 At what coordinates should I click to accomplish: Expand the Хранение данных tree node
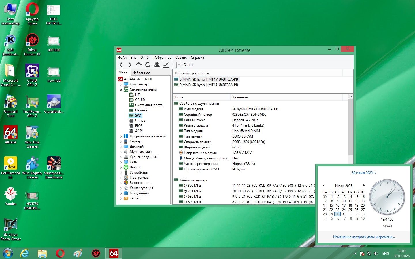point(121,157)
